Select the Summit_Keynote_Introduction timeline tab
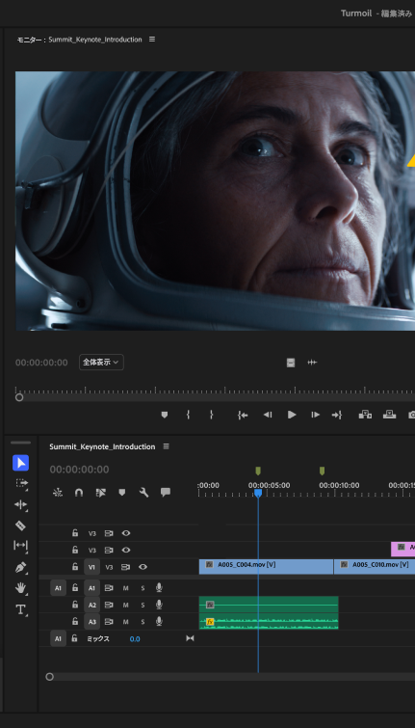The width and height of the screenshot is (415, 728). click(102, 446)
